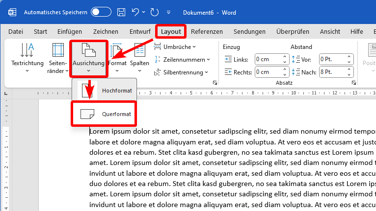The height and width of the screenshot is (211, 376).
Task: Expand the Zeilennummern dropdown
Action: (x=182, y=59)
